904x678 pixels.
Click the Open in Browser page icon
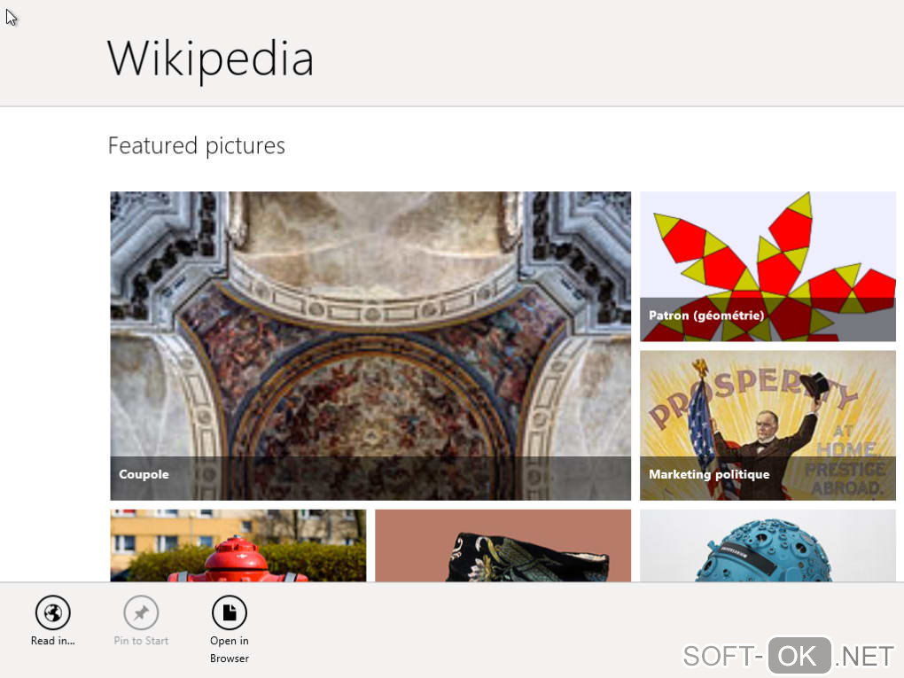(230, 612)
